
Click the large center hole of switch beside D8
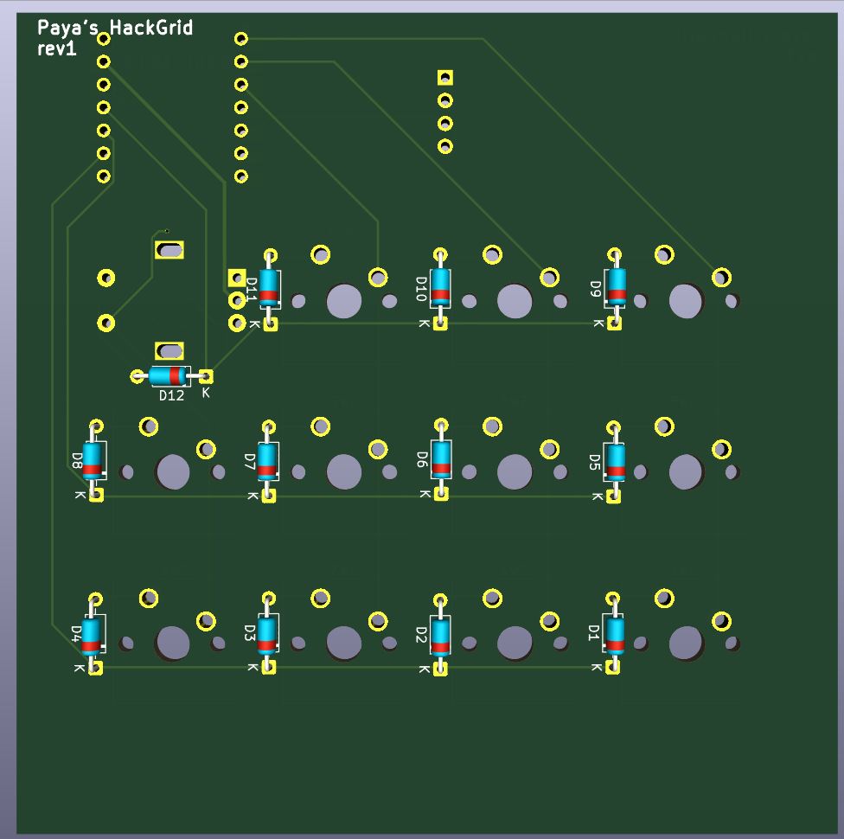(x=173, y=472)
